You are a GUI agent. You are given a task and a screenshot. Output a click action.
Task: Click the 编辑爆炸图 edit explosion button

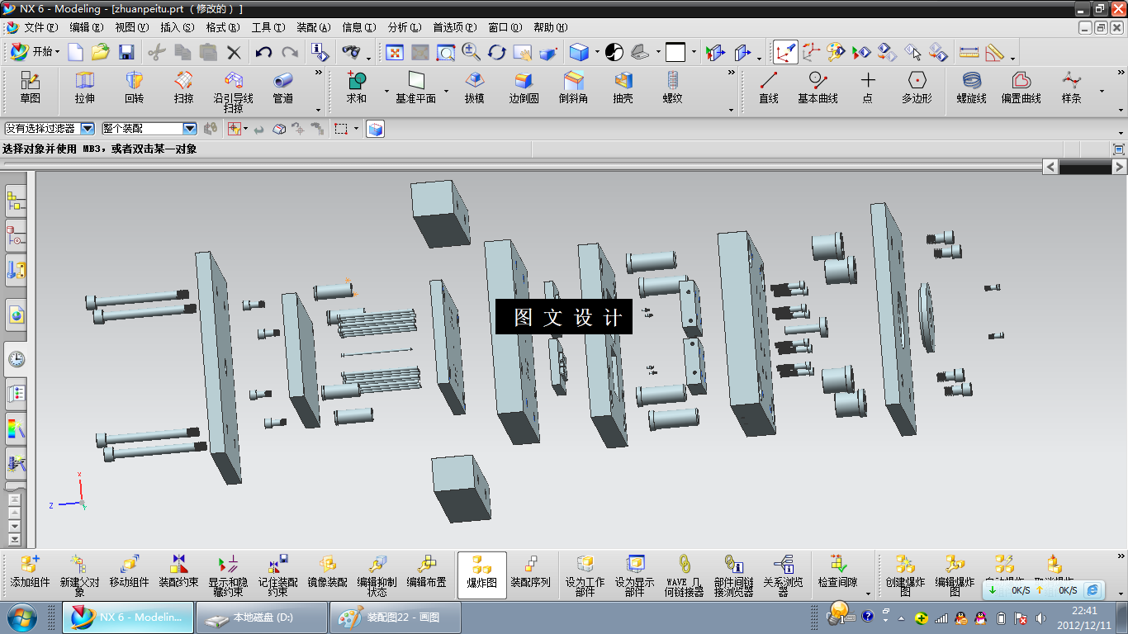coord(955,575)
